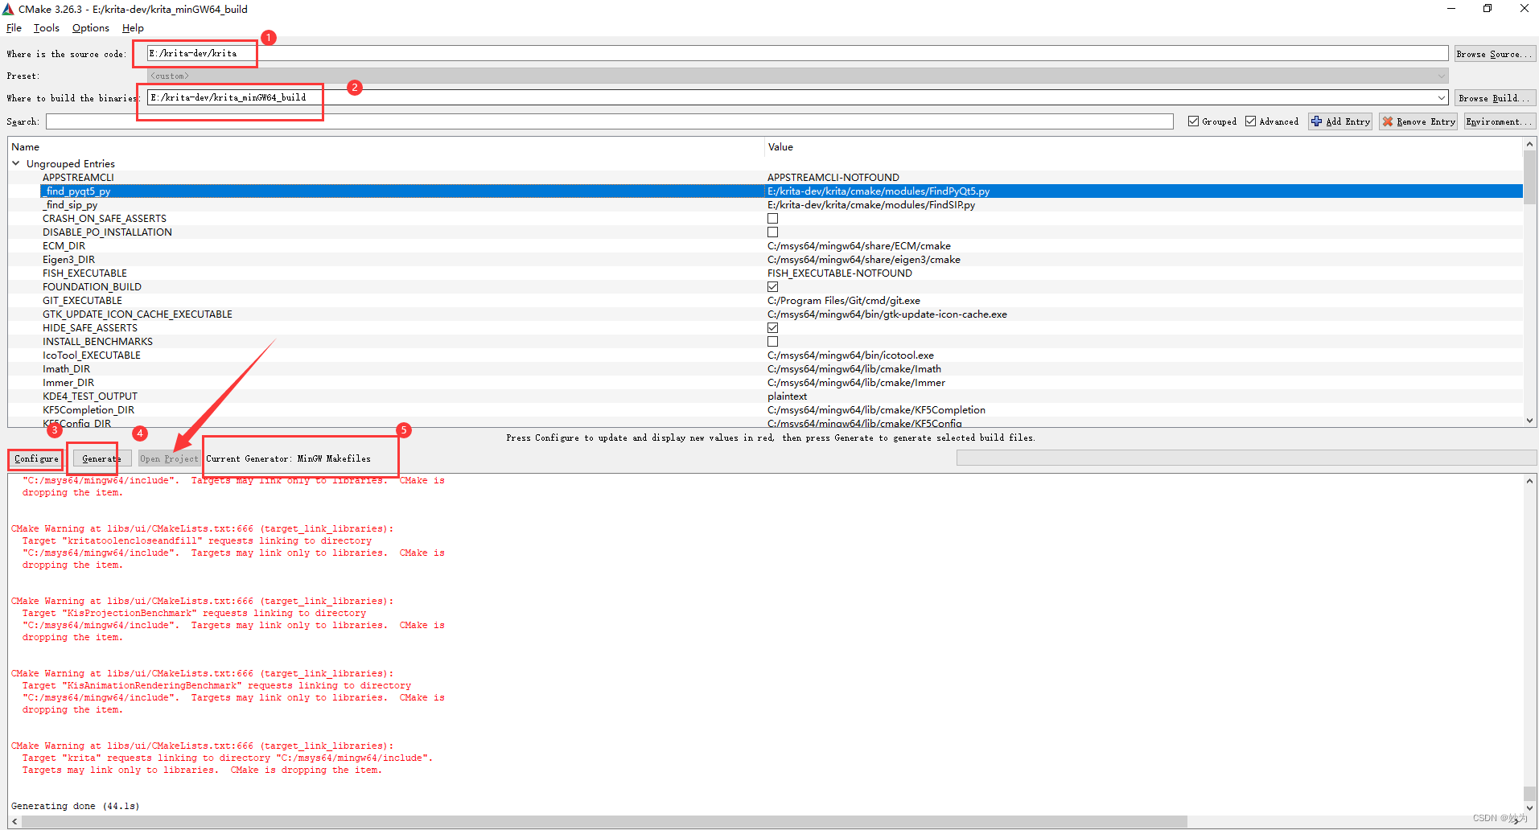Open the File menu
The width and height of the screenshot is (1539, 830).
tap(14, 28)
